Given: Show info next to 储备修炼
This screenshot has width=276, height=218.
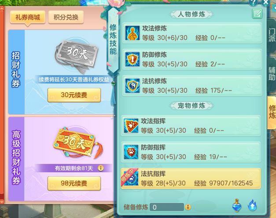Looking at the screenshot, I should click(x=188, y=207).
